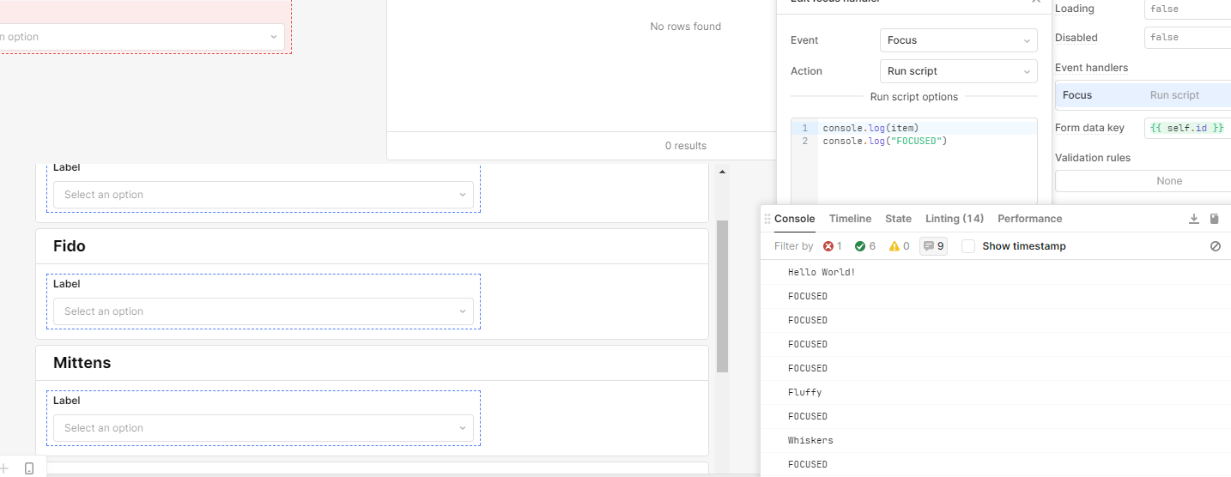
Task: Switch to the Console tab
Action: pos(794,219)
